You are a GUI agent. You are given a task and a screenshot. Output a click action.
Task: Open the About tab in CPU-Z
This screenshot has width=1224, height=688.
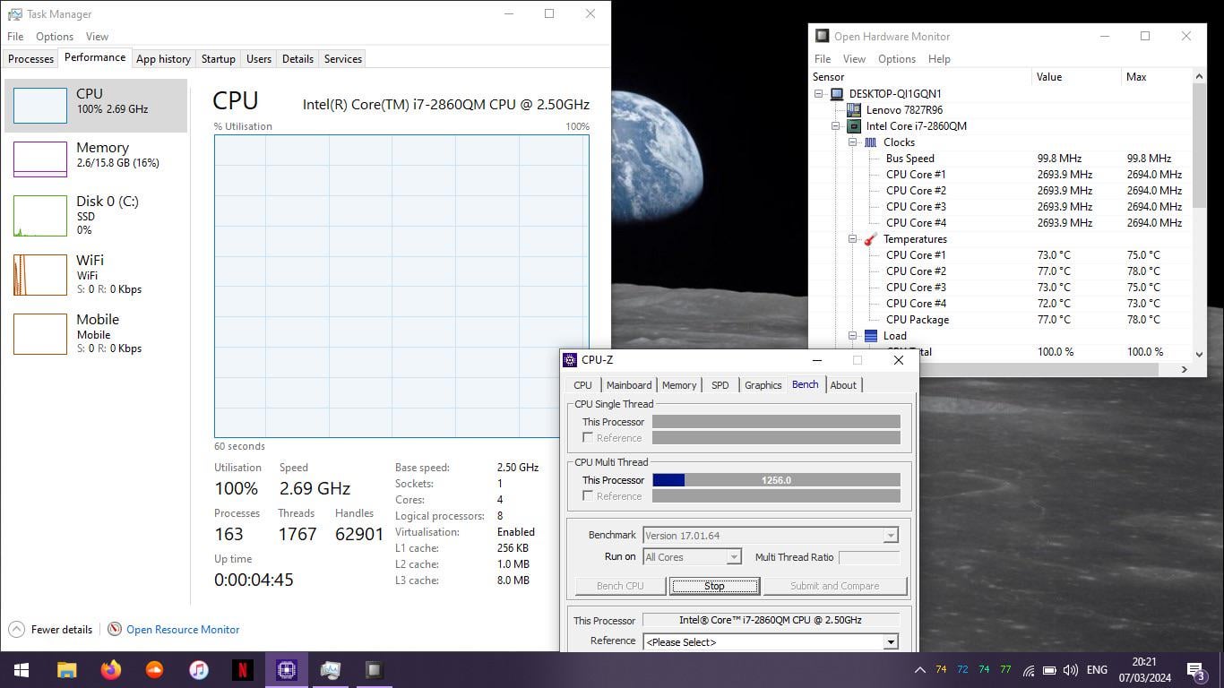tap(843, 385)
